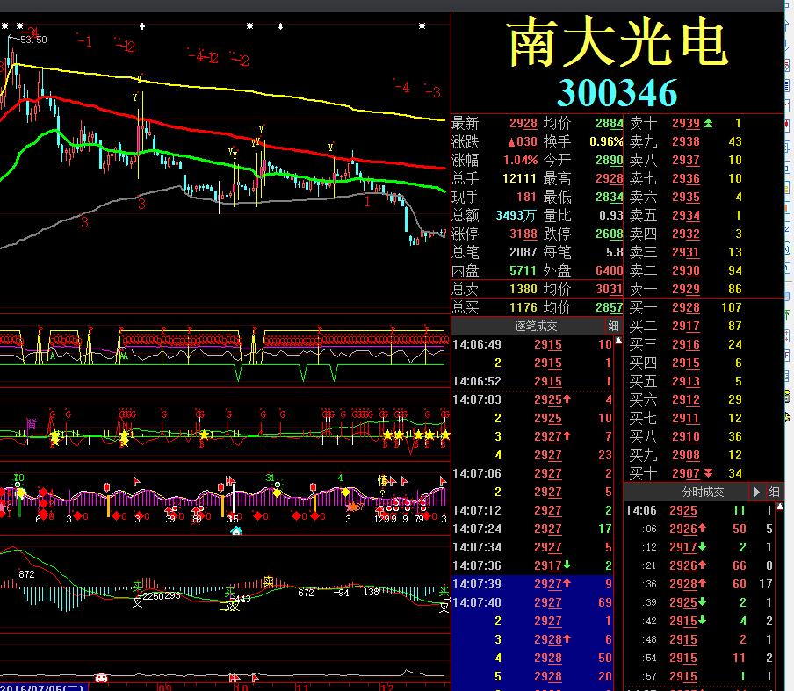Click the 卖九 volume 43
The height and width of the screenshot is (691, 794).
[735, 141]
